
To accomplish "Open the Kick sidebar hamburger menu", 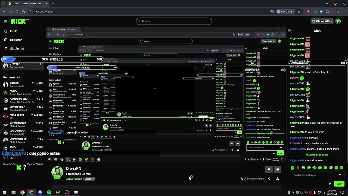I will coord(6,21).
